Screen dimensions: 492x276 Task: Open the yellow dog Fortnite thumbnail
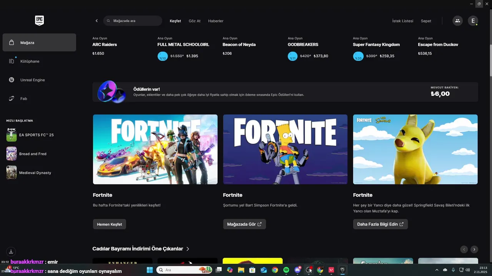point(416,149)
